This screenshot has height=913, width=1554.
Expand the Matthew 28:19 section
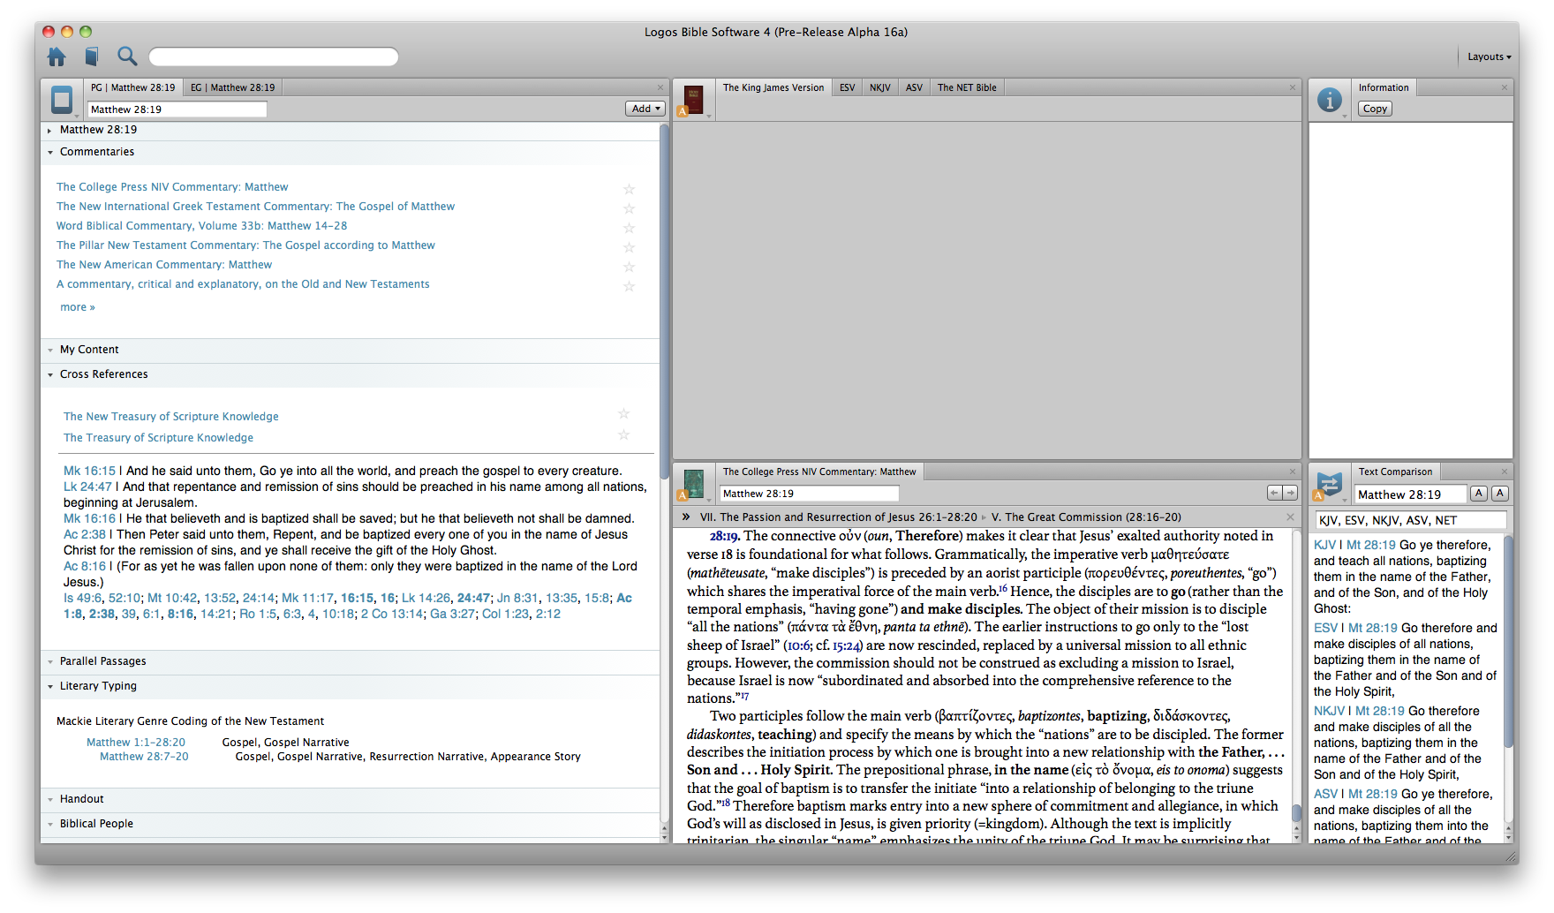50,131
